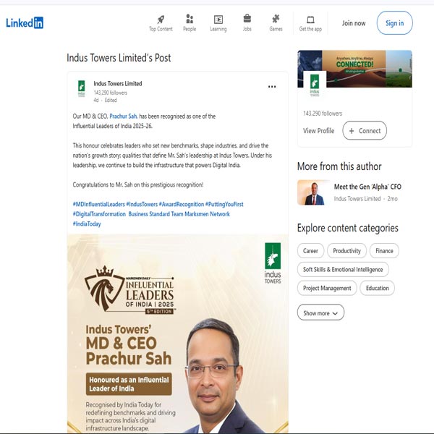This screenshot has height=434, width=434.
Task: Open Meet the Gen 'Alpha' CFO thumbnail
Action: [314, 192]
